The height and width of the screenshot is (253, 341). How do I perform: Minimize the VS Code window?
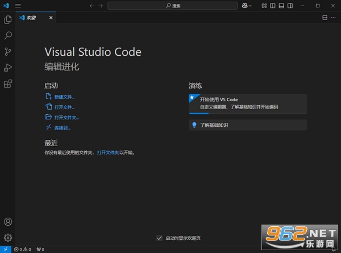point(302,6)
